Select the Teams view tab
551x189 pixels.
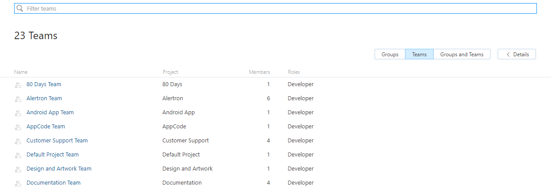coord(419,54)
